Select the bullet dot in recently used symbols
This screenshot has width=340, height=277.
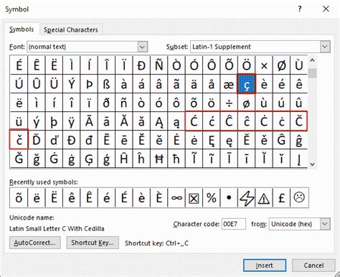(229, 198)
